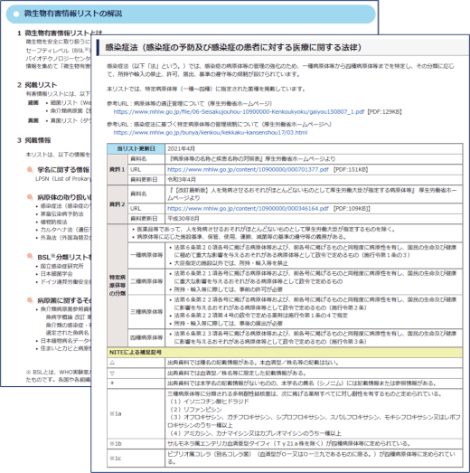
Task: Select the ※1a note label
Action: pos(116,414)
